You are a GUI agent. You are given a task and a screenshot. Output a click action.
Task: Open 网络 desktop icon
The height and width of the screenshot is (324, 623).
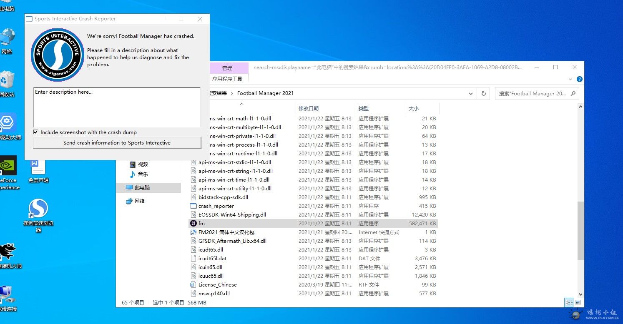click(x=7, y=41)
